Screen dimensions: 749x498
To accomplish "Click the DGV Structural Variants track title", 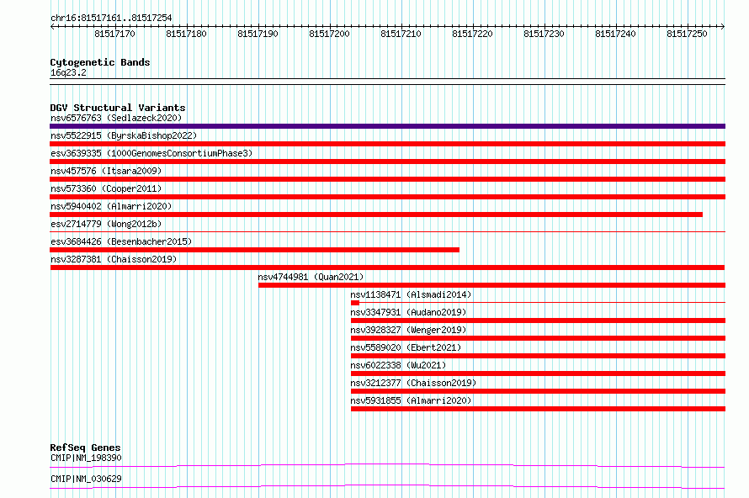I will click(x=118, y=108).
